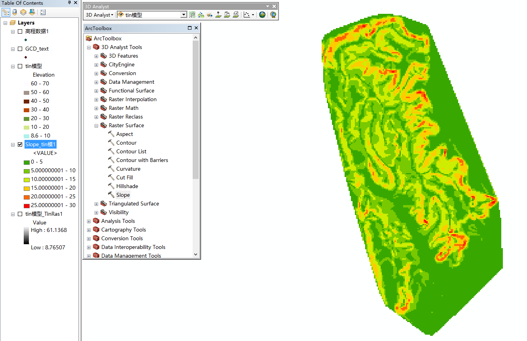Click the Create Contours tool icon

point(192,15)
